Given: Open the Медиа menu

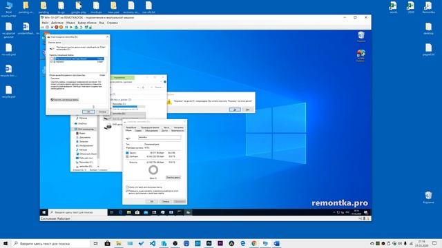Looking at the screenshot, I should pyautogui.click(x=70, y=23).
